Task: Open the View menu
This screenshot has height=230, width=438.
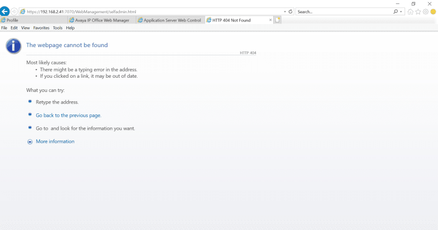Action: [x=25, y=28]
